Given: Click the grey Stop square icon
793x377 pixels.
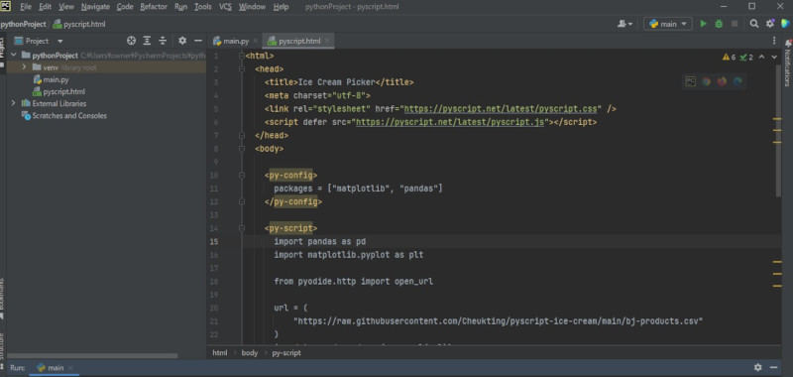Looking at the screenshot, I should [735, 24].
